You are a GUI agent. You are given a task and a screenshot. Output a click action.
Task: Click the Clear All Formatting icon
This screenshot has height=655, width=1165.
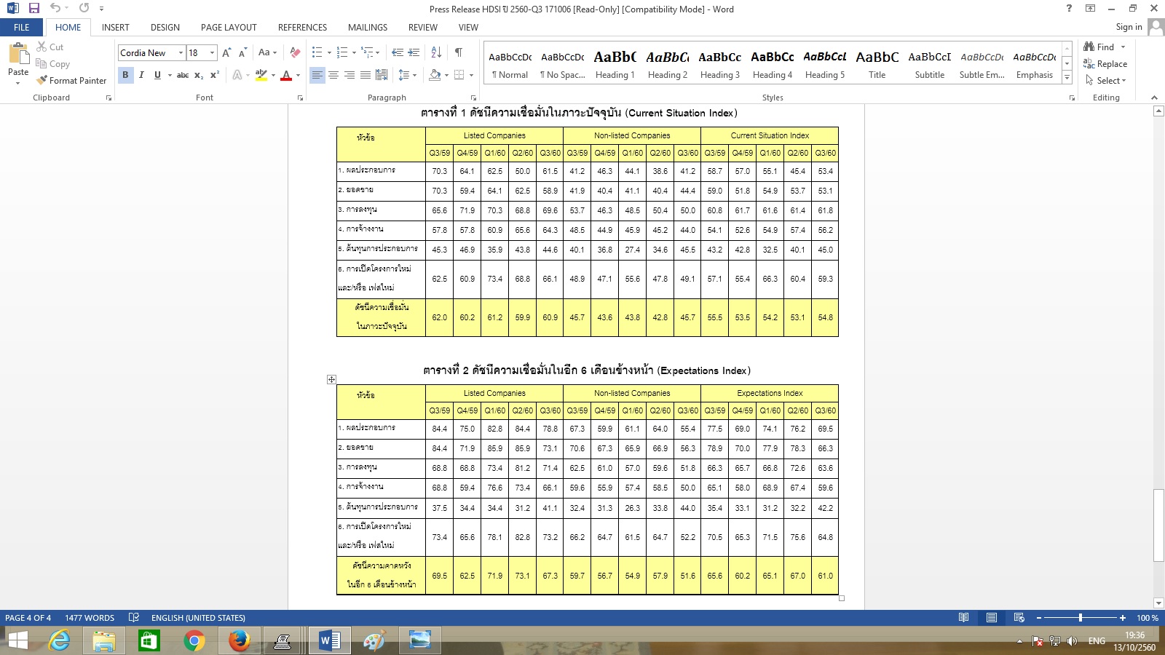point(295,52)
